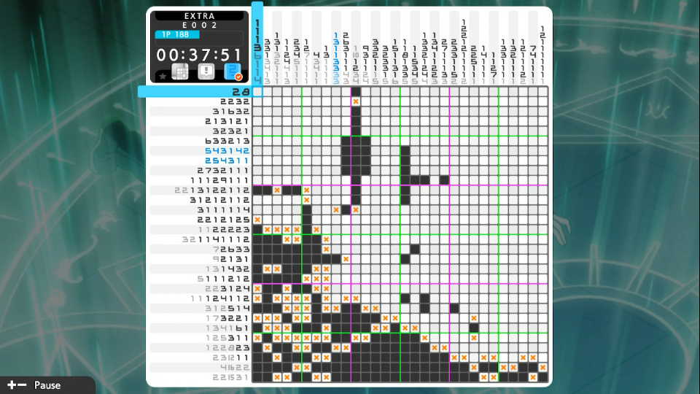Click the grey star icon in info panel
This screenshot has width=700, height=394.
163,77
